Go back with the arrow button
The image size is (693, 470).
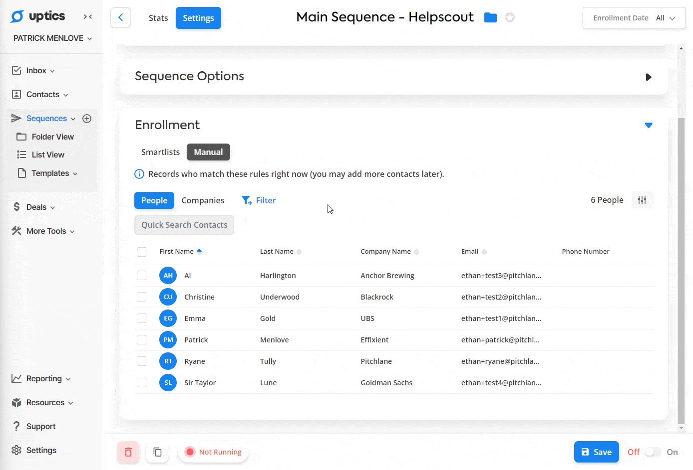pos(121,18)
